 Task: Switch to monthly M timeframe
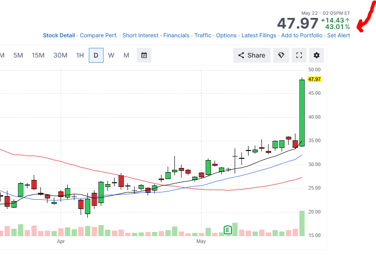(126, 55)
